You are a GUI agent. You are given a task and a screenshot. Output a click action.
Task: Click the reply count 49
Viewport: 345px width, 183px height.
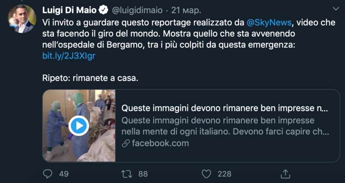64,174
